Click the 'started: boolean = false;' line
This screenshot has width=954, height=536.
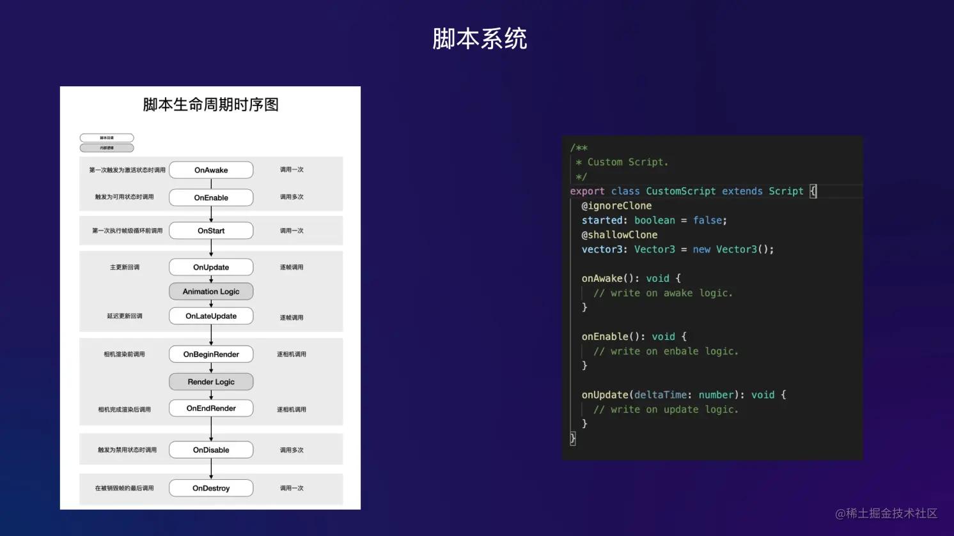(654, 220)
